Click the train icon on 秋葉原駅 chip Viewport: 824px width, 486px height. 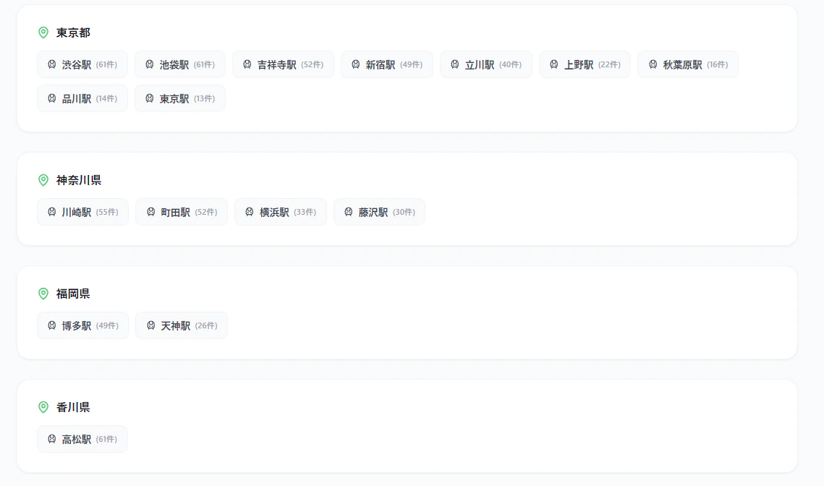coord(653,64)
